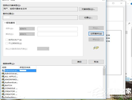The height and width of the screenshot is (100, 132).
Task: Click the 对象类型(O)... button
Action: [88, 9]
